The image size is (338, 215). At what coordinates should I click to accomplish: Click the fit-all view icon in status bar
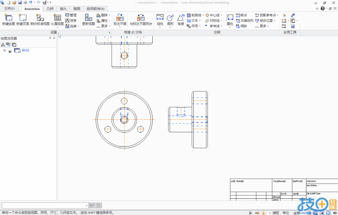328,213
